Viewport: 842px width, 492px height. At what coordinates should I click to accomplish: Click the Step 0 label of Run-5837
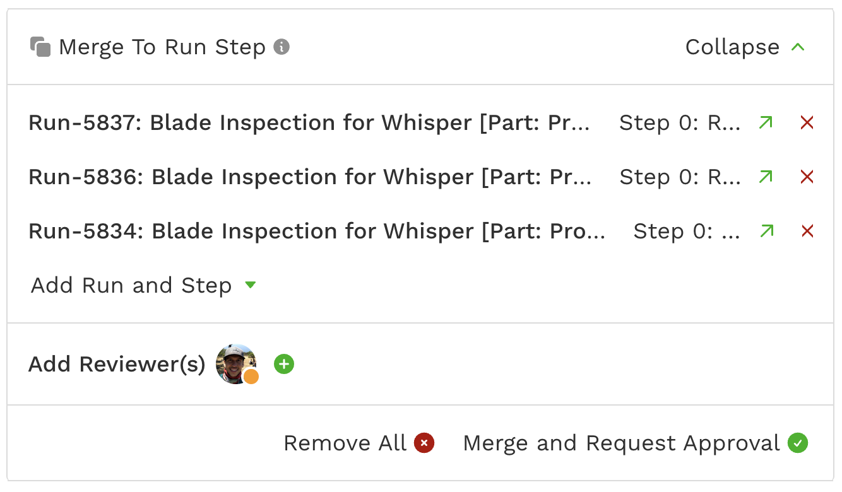tap(680, 123)
